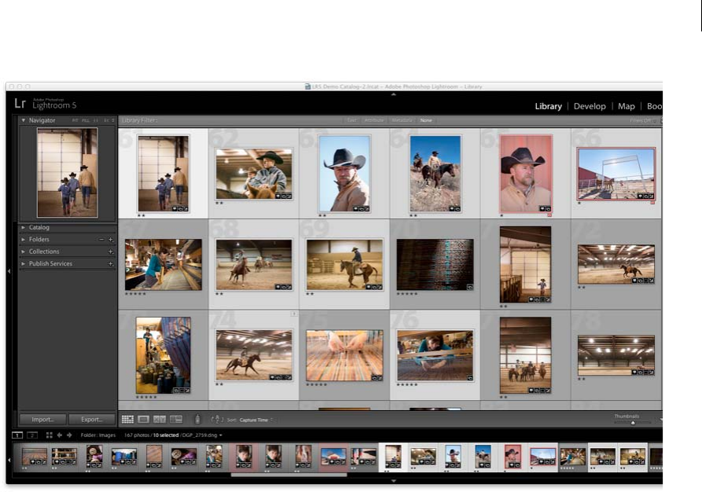702x492 pixels.
Task: Hide the filmstrip with bottom arrow
Action: click(394, 481)
